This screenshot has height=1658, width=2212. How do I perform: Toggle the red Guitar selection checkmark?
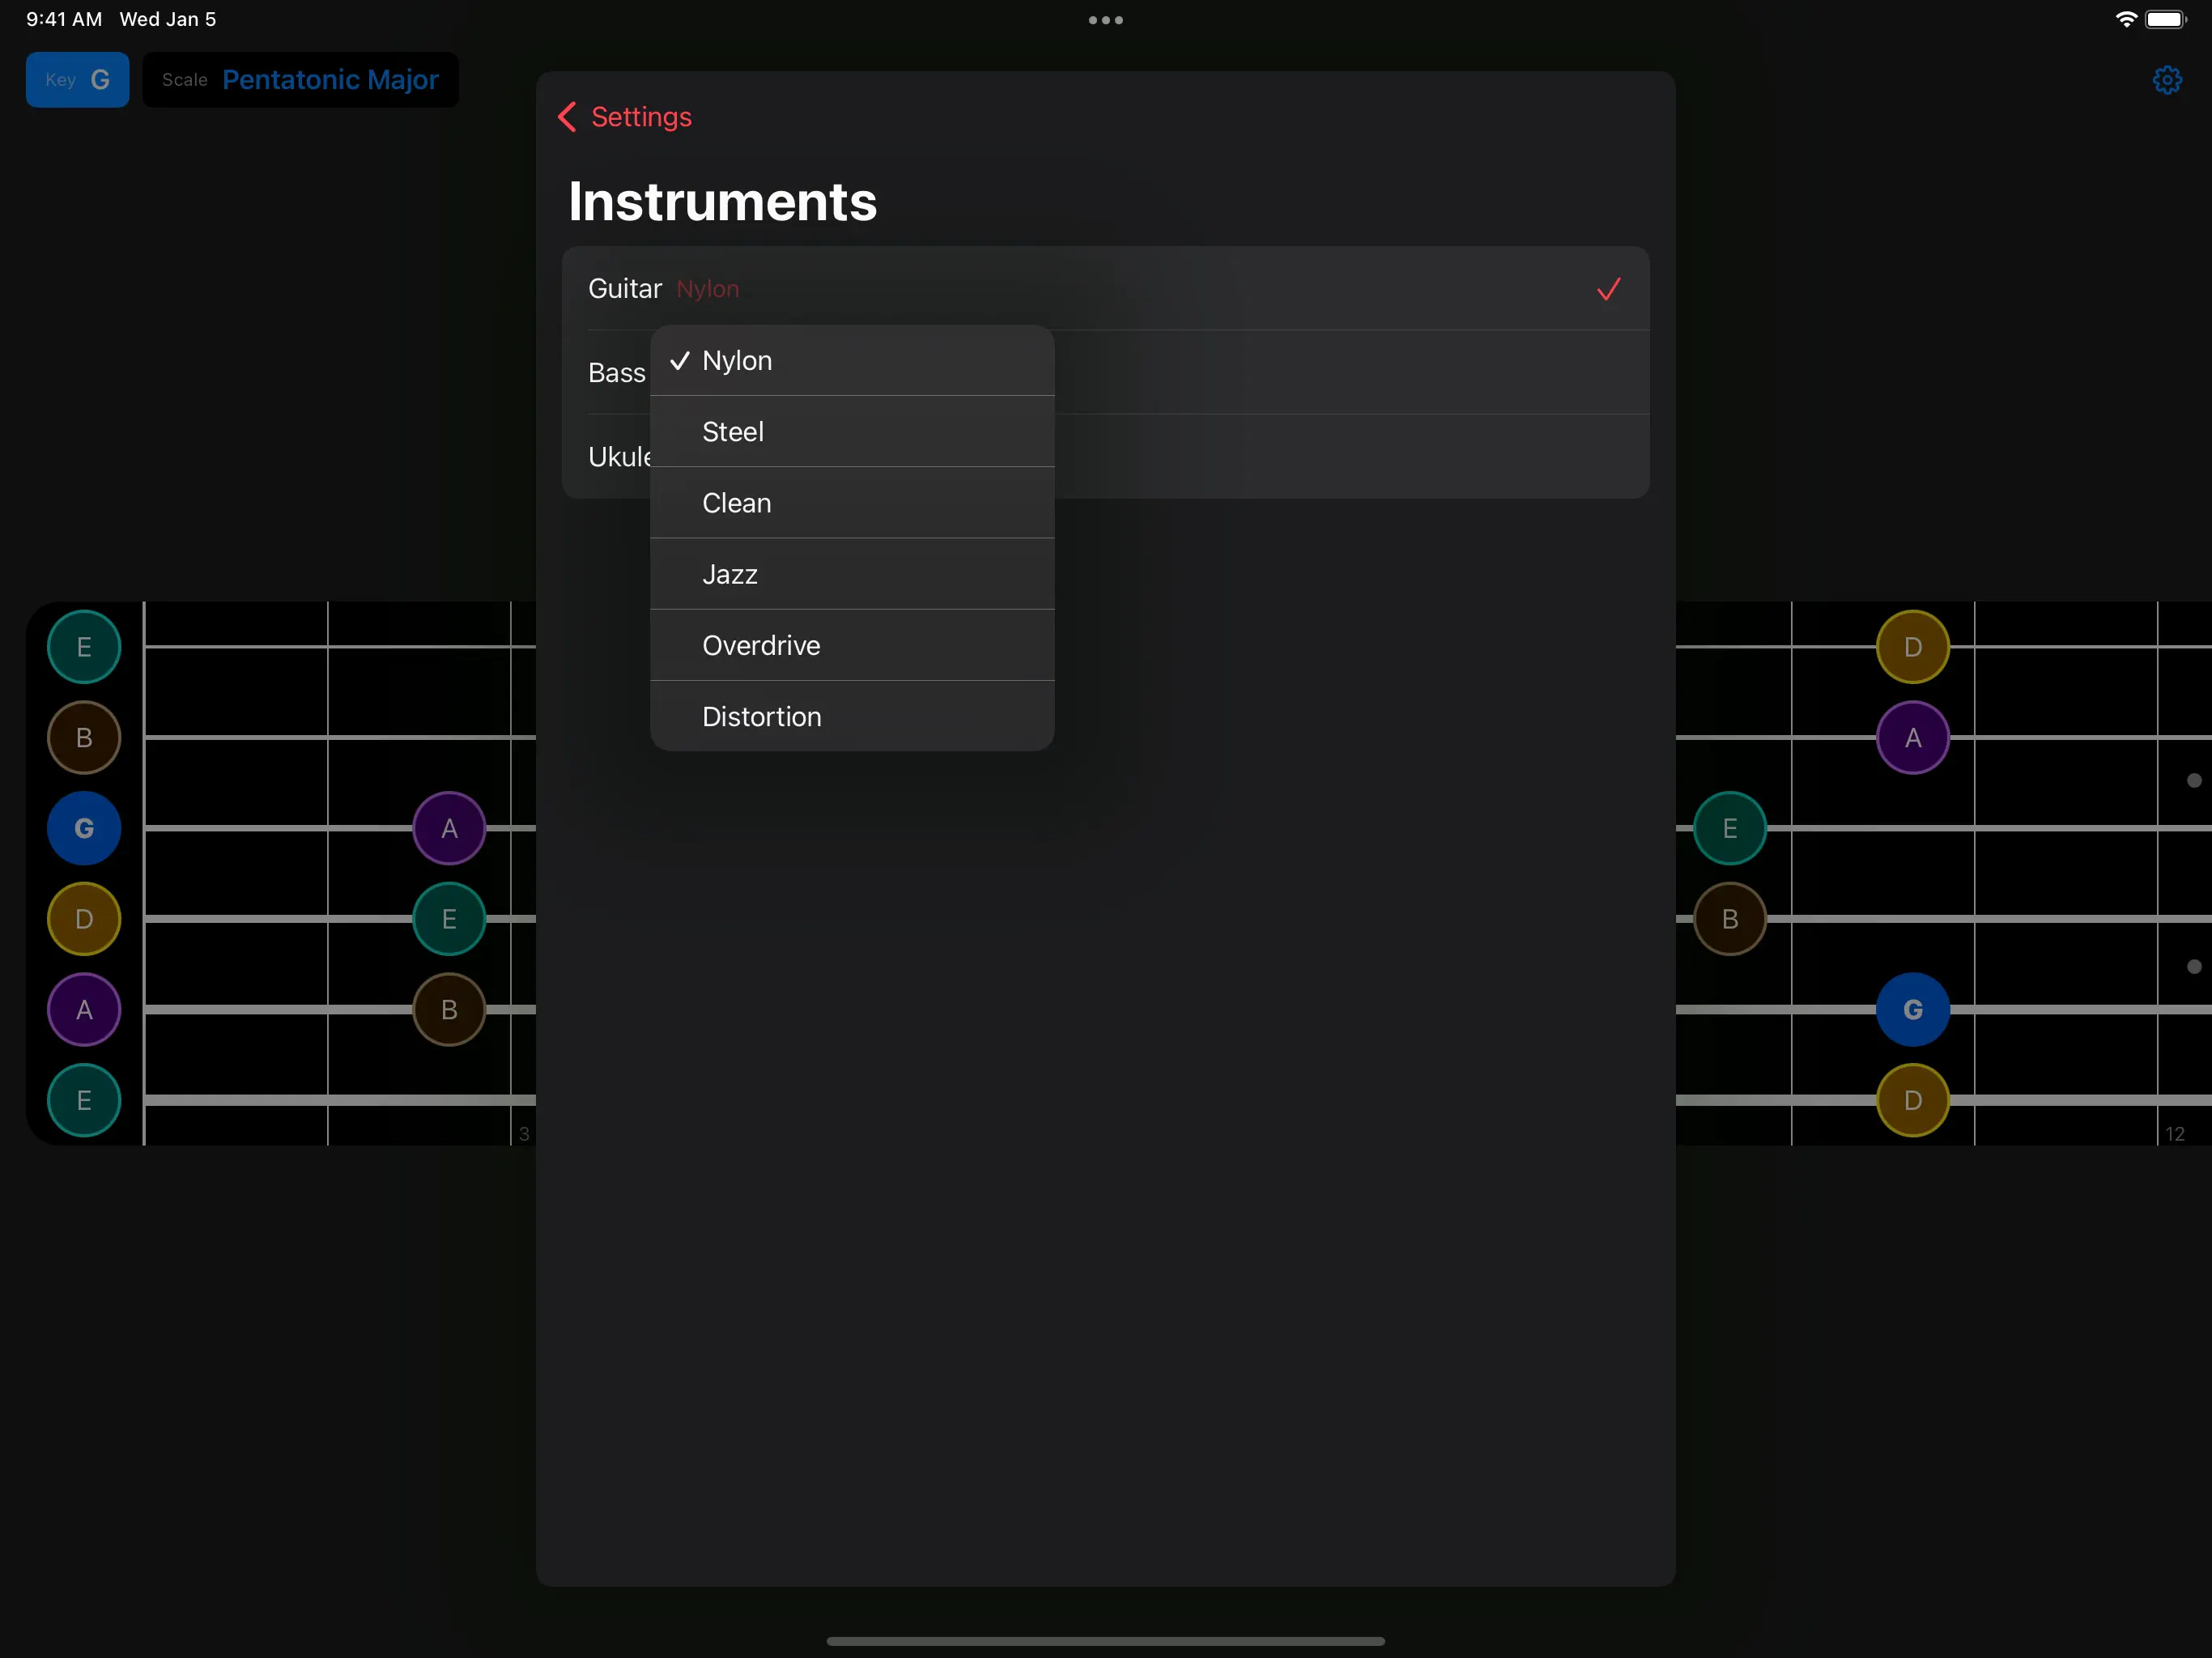pyautogui.click(x=1608, y=290)
